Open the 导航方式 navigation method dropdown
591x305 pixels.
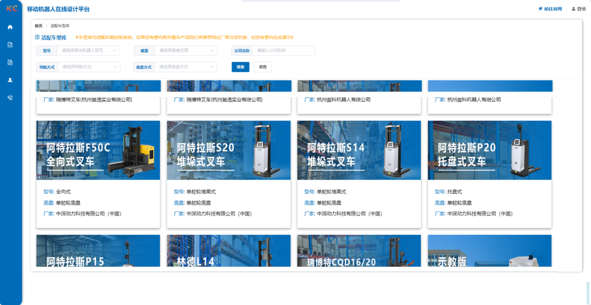pyautogui.click(x=88, y=67)
